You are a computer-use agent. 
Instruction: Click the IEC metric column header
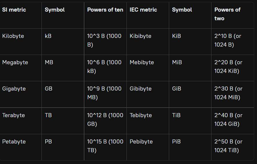click(148, 15)
